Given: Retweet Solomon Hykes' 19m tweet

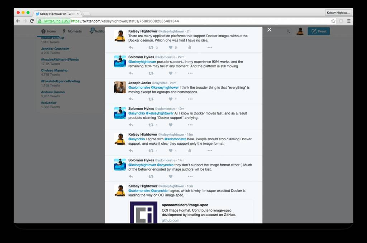Looking at the screenshot, I should click(151, 125).
